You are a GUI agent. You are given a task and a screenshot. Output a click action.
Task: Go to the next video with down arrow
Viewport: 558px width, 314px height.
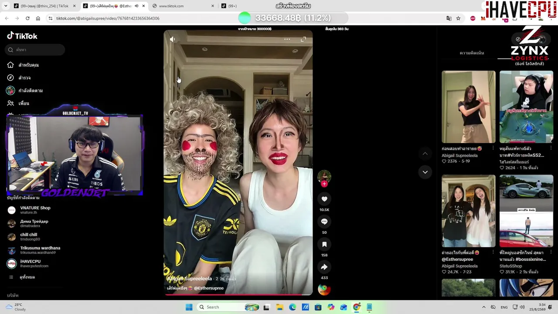[425, 172]
